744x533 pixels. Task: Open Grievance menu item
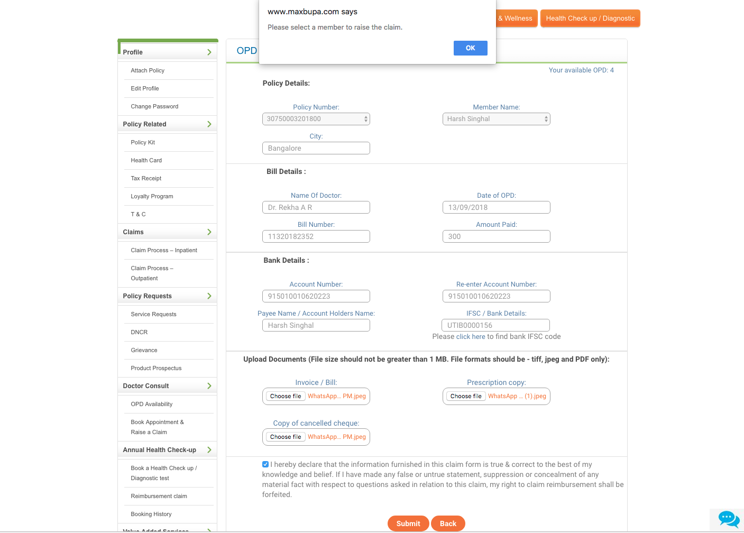coord(144,350)
